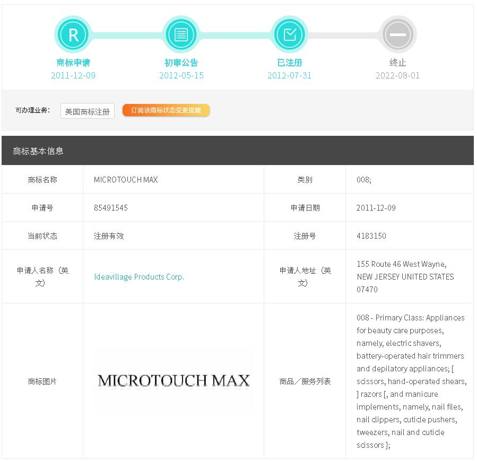Click the class value 008;
The image size is (477, 461).
(x=364, y=180)
